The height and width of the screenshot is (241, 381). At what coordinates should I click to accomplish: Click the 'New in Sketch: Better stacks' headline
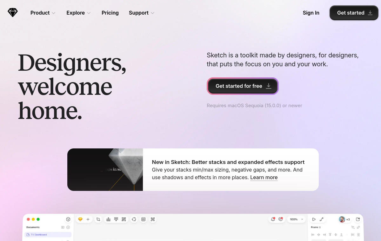click(x=228, y=162)
